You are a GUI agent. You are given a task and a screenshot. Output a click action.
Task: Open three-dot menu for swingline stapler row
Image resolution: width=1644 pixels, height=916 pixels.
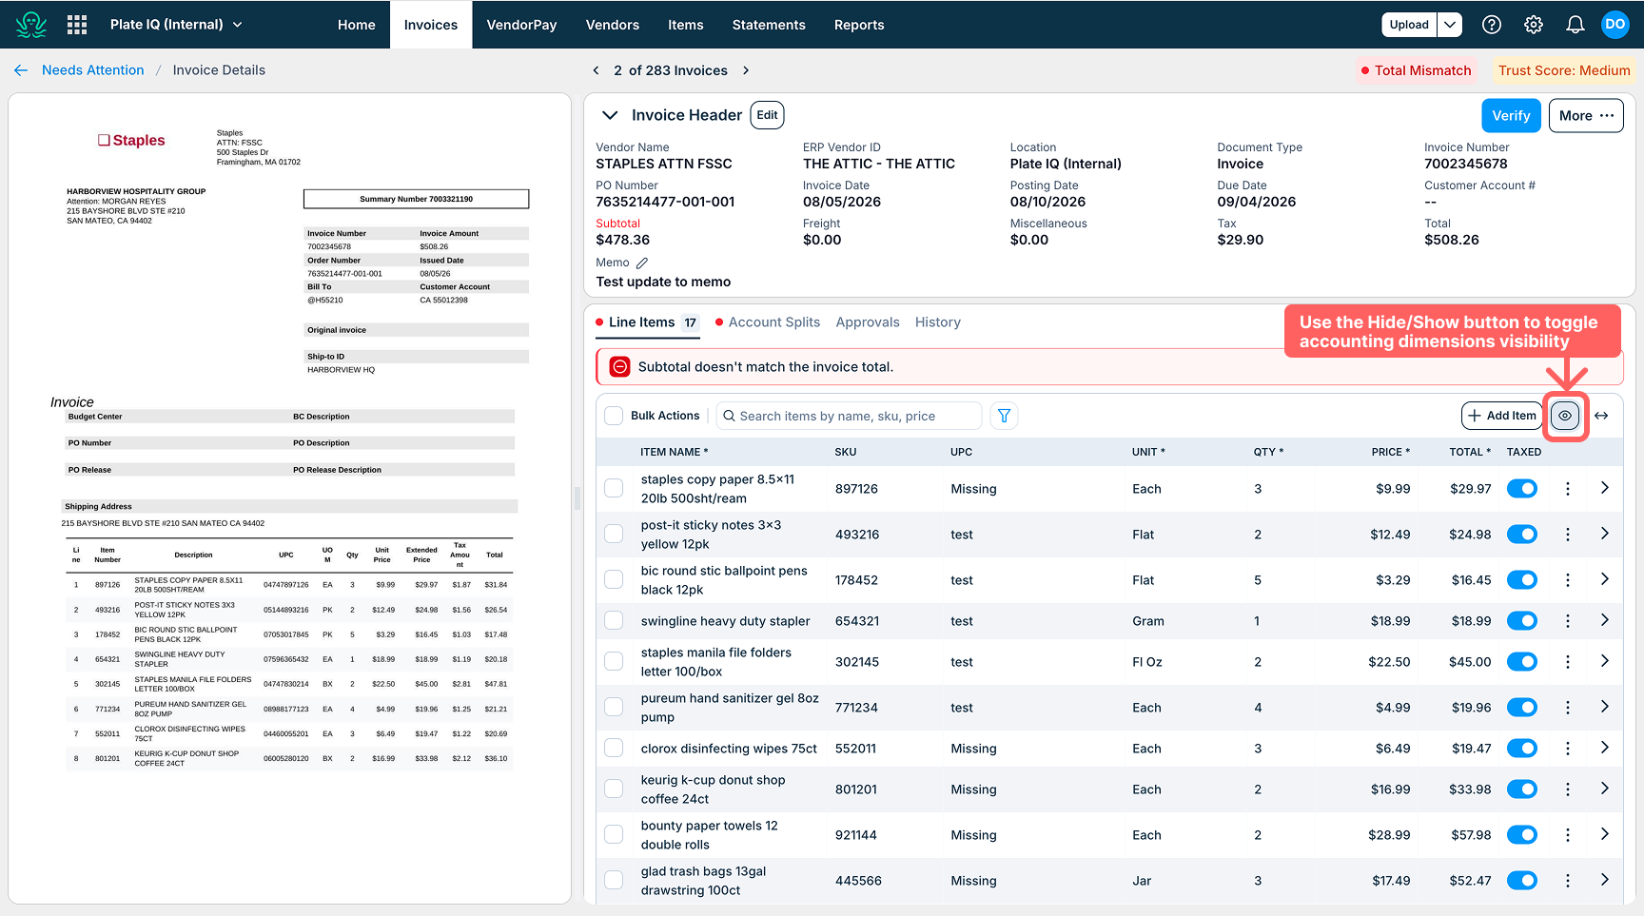tap(1568, 621)
